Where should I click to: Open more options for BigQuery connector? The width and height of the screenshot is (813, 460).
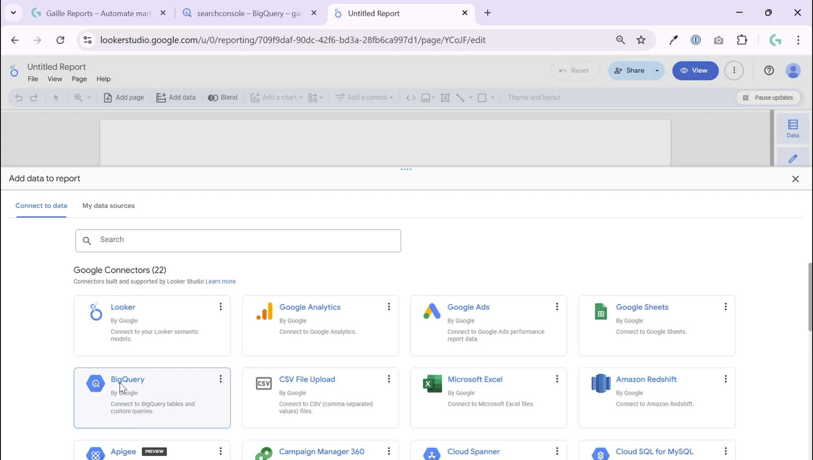pos(220,379)
